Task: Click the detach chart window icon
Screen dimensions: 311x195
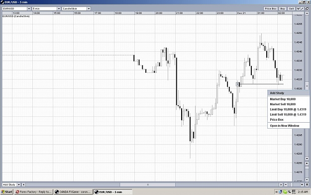Action: [x=307, y=8]
